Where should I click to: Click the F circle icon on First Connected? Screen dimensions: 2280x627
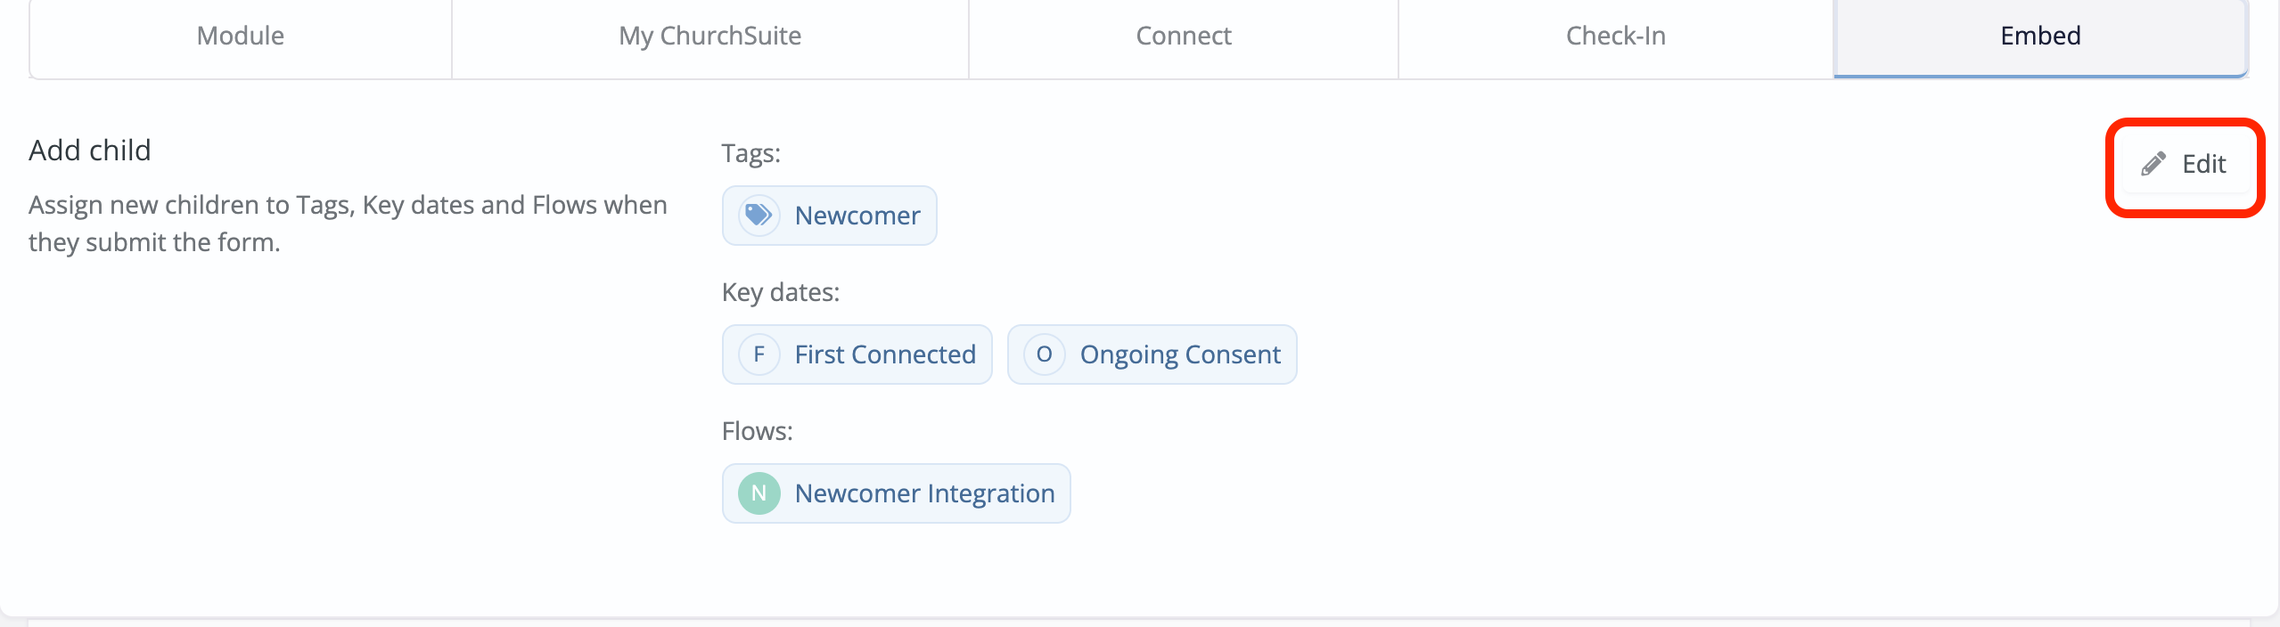(759, 354)
